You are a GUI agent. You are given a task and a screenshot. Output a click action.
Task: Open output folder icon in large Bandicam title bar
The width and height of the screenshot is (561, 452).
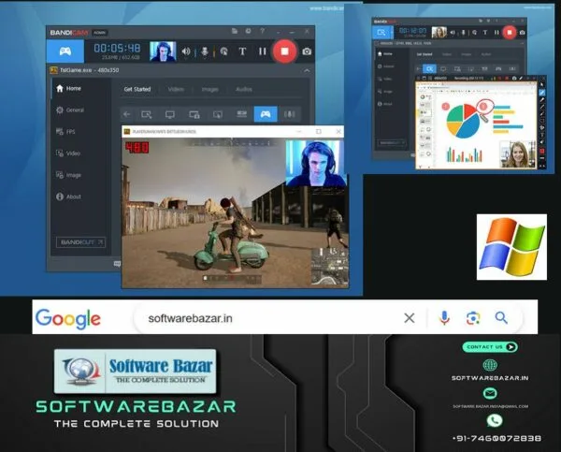(x=235, y=31)
